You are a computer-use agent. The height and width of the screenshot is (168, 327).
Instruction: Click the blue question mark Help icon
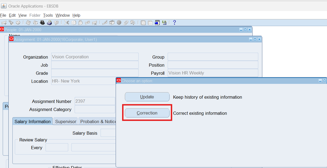click(174, 23)
